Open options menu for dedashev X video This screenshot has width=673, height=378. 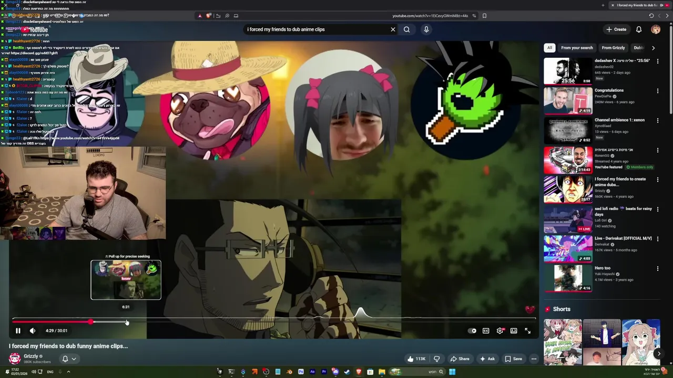click(x=657, y=61)
